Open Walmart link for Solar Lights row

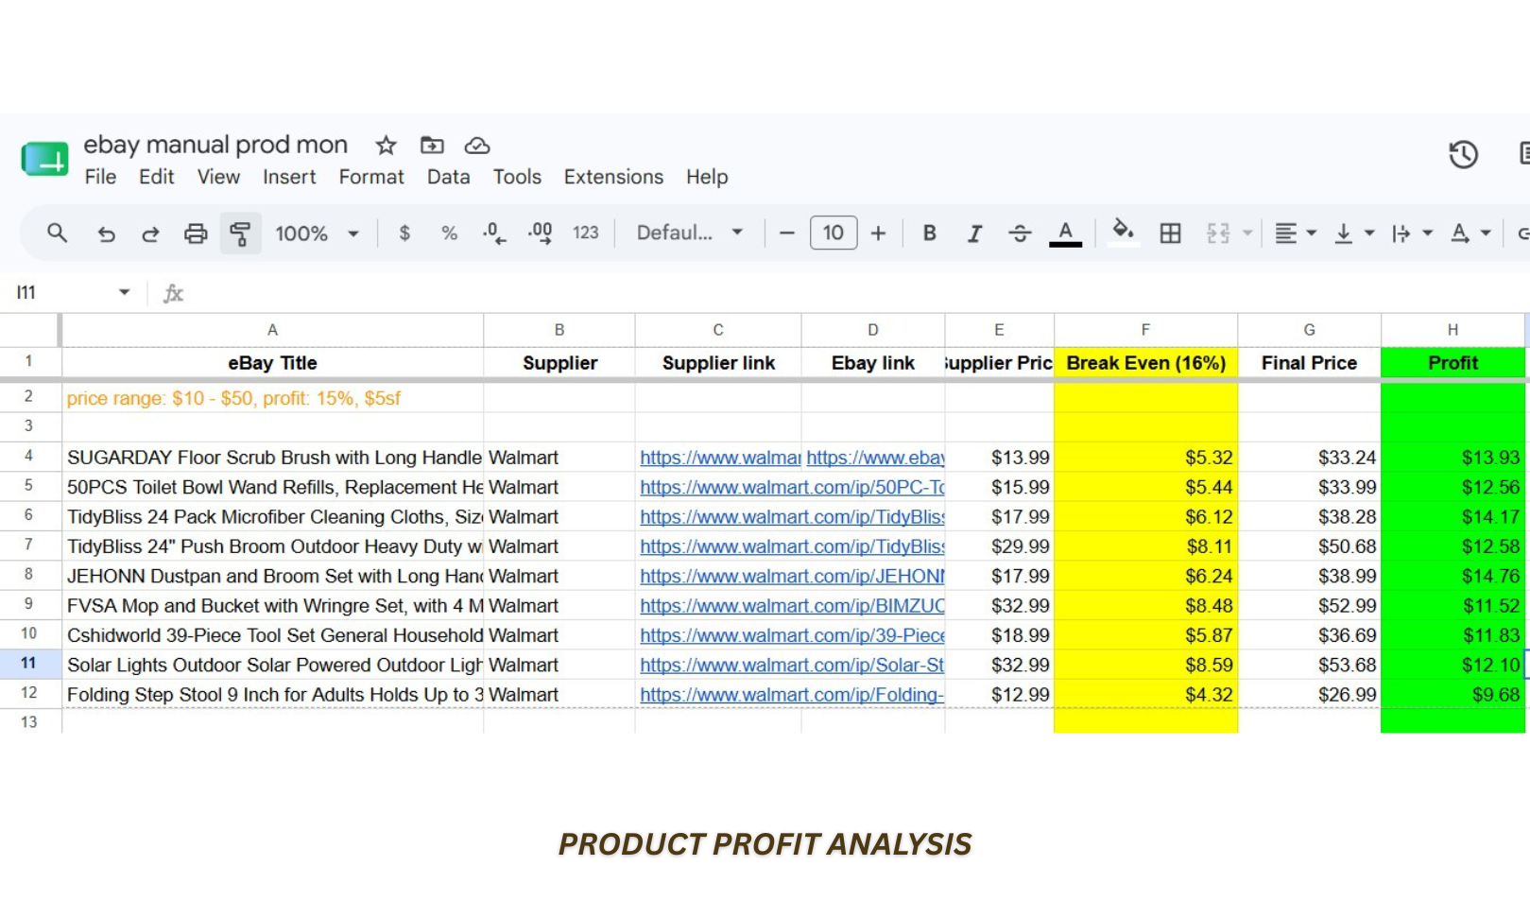[x=792, y=665]
